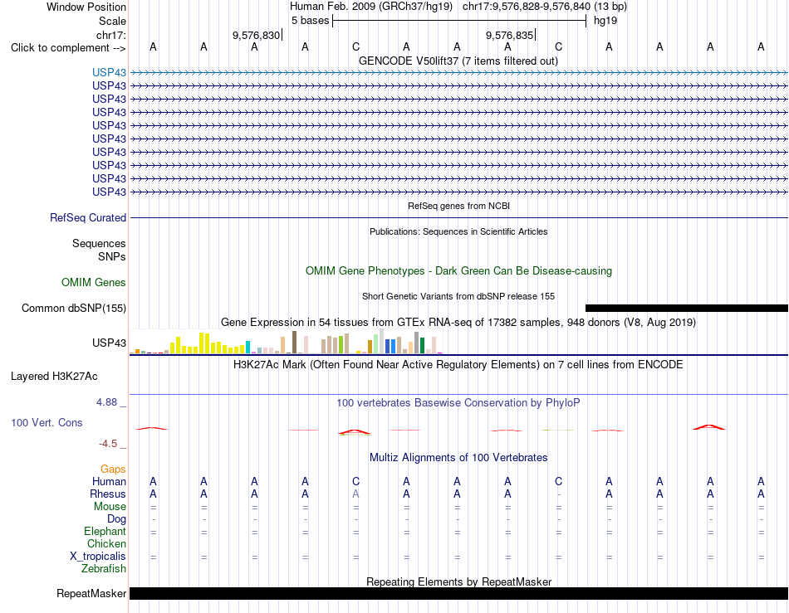Click the 'RefSeq Curated' subtrack label
The height and width of the screenshot is (613, 789).
point(87,217)
